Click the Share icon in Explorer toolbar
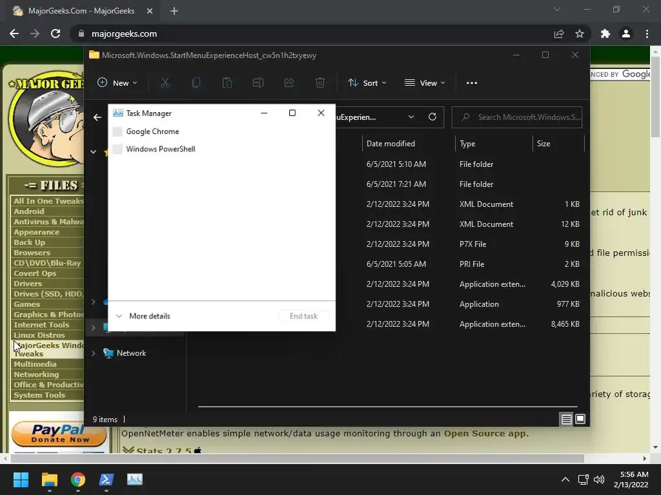Screen dimensions: 661x495 click(x=289, y=83)
